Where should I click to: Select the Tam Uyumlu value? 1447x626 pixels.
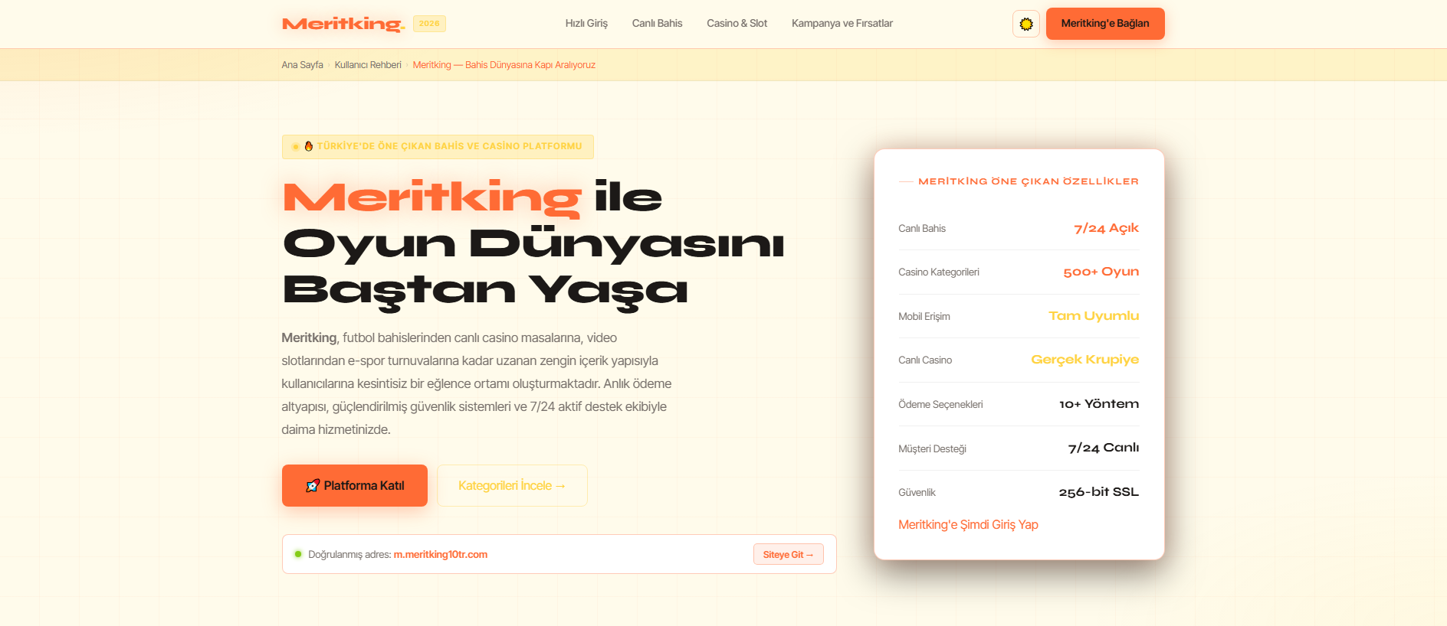coord(1094,316)
